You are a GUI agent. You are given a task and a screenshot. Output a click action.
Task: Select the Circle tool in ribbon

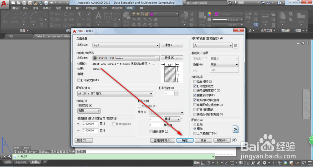click(23, 17)
